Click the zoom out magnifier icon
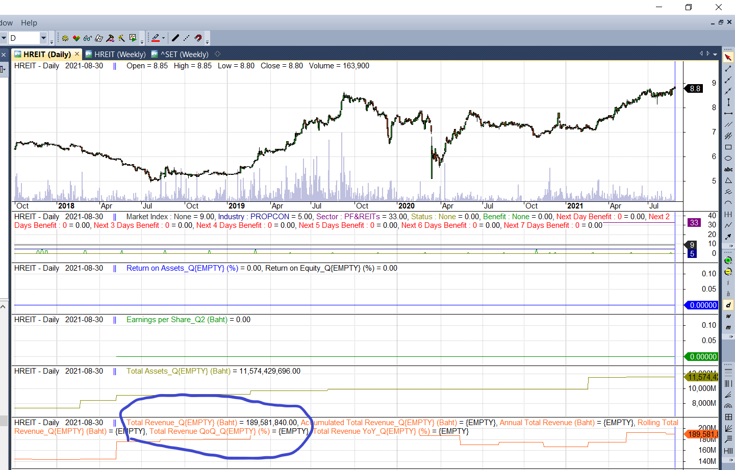The width and height of the screenshot is (735, 470). tap(728, 272)
